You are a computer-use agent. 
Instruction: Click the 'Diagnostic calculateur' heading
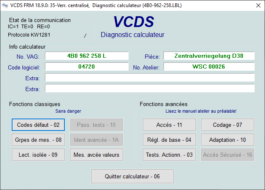click(132, 35)
